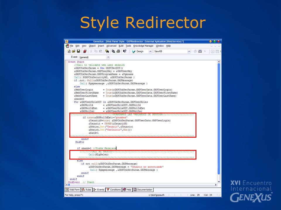
Task: Click the Paste clipboard icon
Action: coord(101,51)
